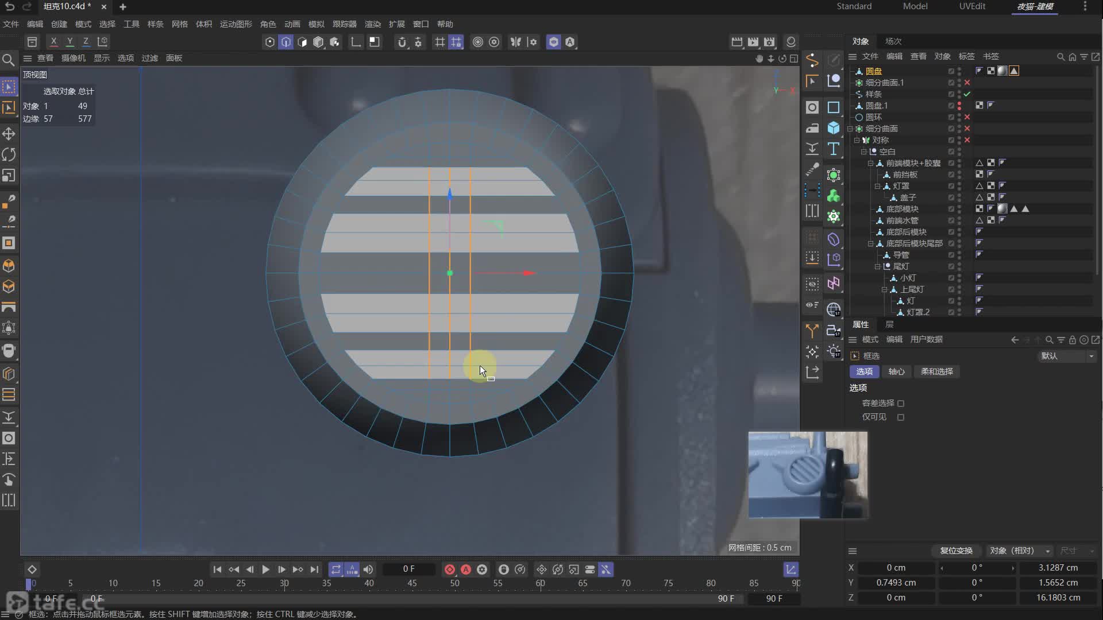Toggle timeline sound speaker icon
The height and width of the screenshot is (620, 1103).
click(x=368, y=569)
